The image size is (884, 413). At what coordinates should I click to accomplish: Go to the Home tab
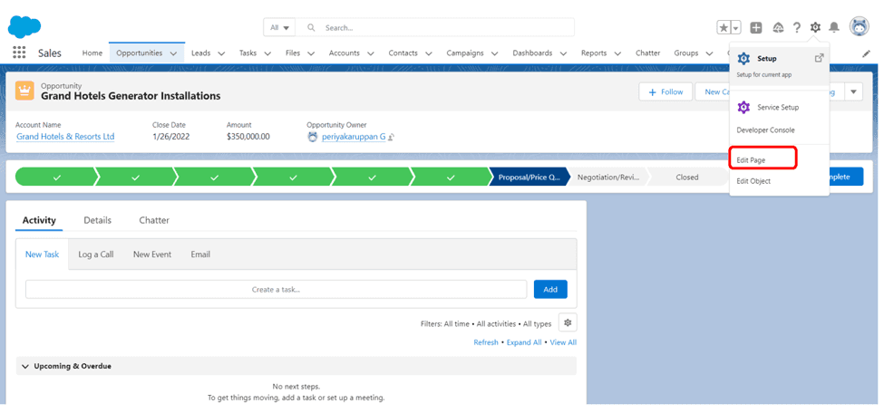point(92,53)
